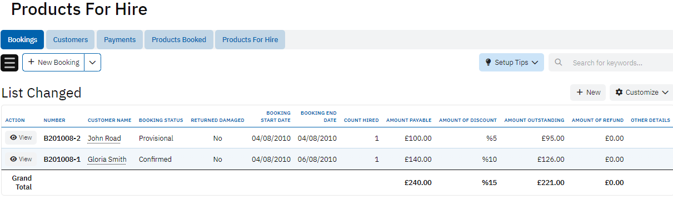The image size is (673, 200).
Task: Click the search magnifier icon
Action: pyautogui.click(x=559, y=63)
